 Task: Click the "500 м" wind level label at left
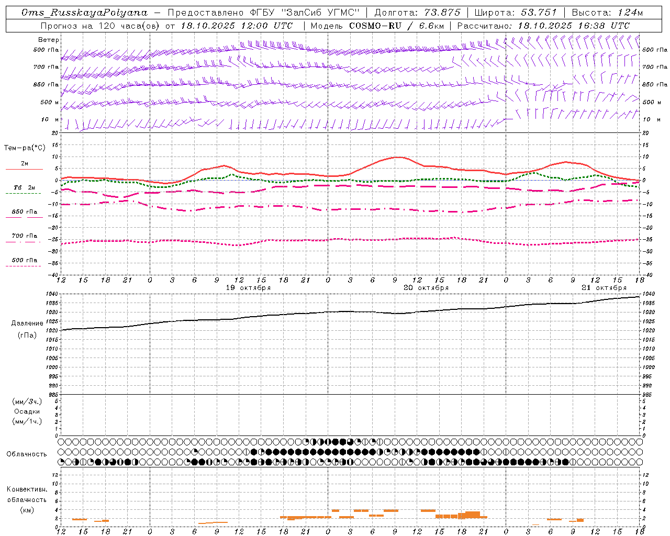50,102
